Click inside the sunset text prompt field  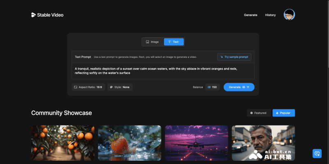[x=163, y=71]
